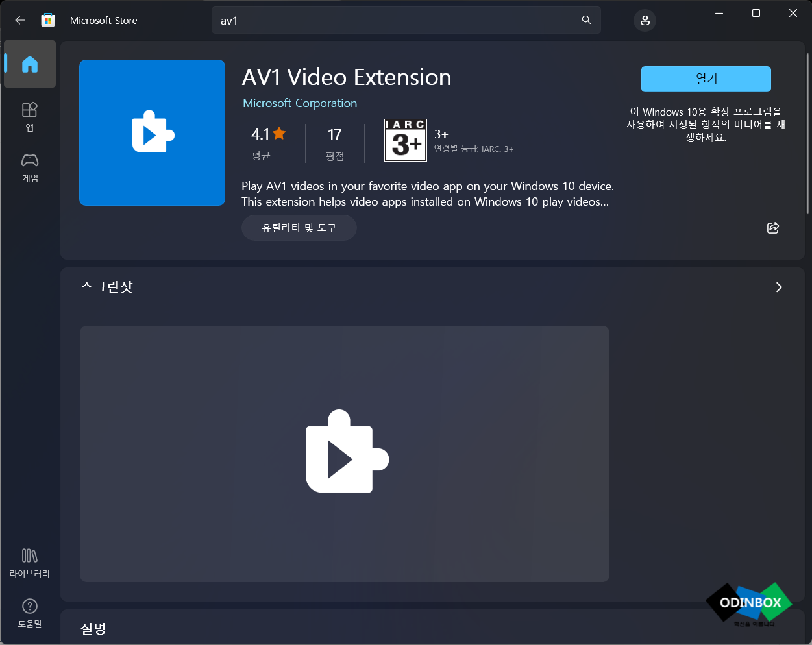Click the search box containing av1

pos(406,20)
